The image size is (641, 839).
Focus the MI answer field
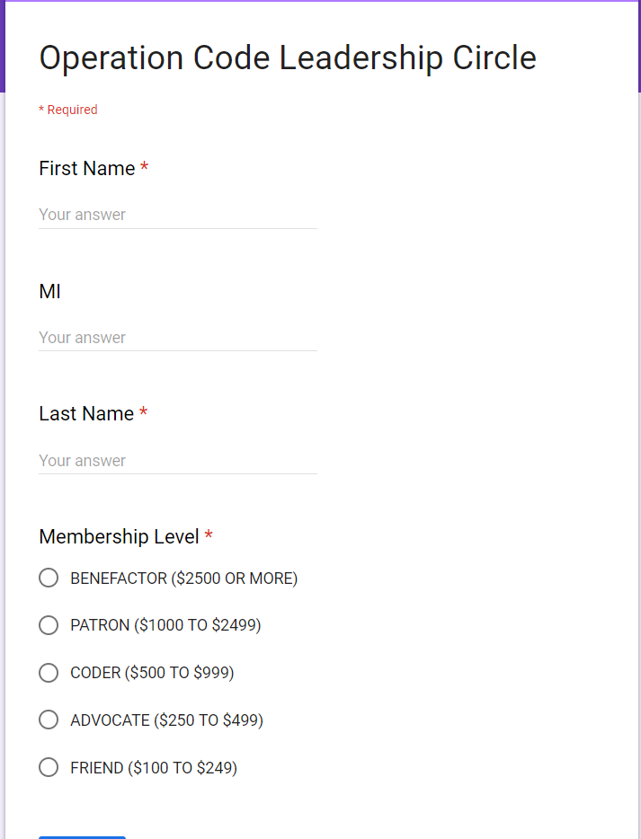pyautogui.click(x=177, y=337)
